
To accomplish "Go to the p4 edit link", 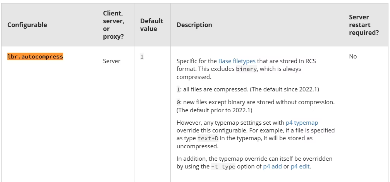I will (300, 167).
